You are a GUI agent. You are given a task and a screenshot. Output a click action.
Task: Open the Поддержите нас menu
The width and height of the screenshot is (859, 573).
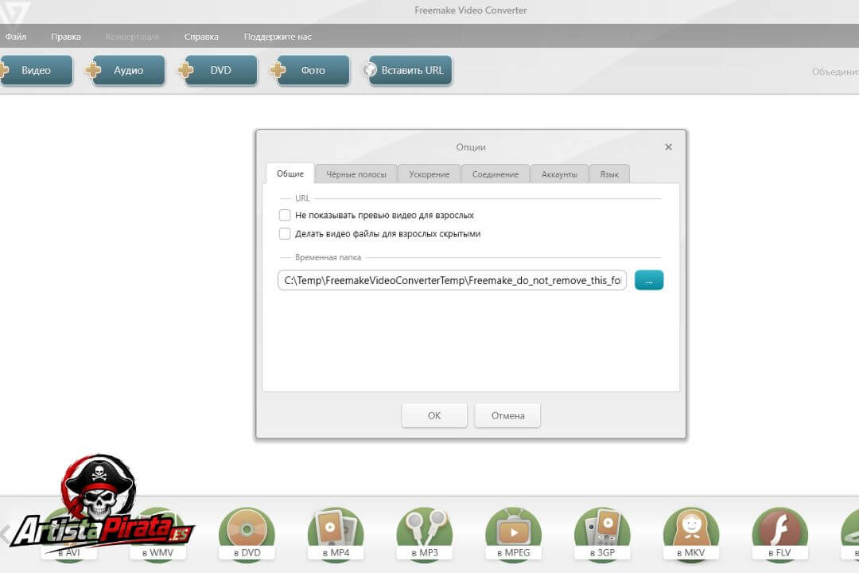278,37
